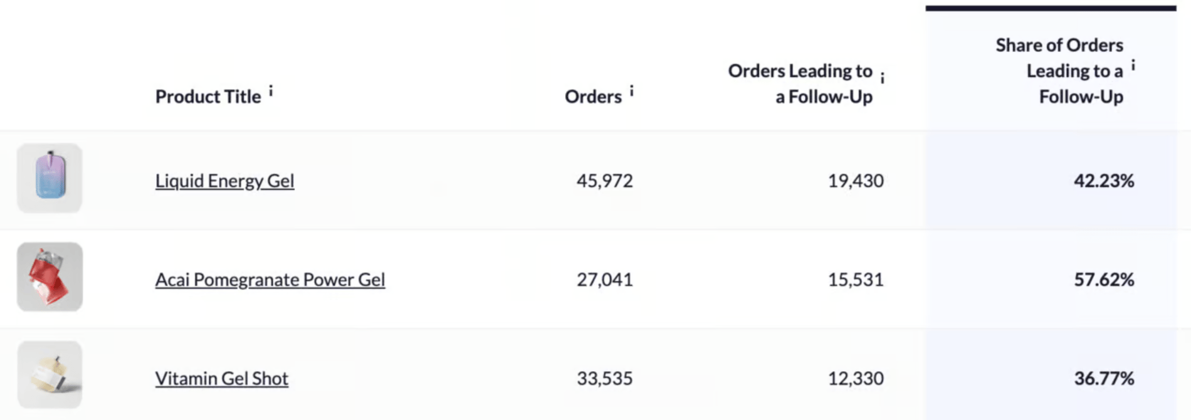The height and width of the screenshot is (420, 1191).
Task: Sort by Orders Leading to a Follow-Up header
Action: click(800, 84)
